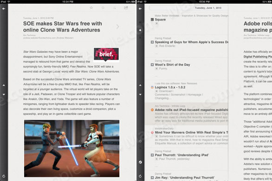This screenshot has width=272, height=181.
Task: Click the pink WebWorkerDaily feed icon
Action: coord(152,132)
